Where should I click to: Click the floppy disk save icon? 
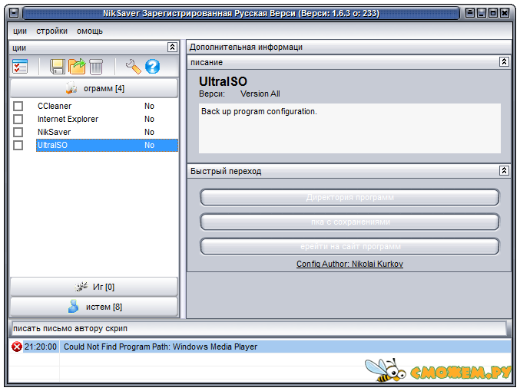point(58,66)
